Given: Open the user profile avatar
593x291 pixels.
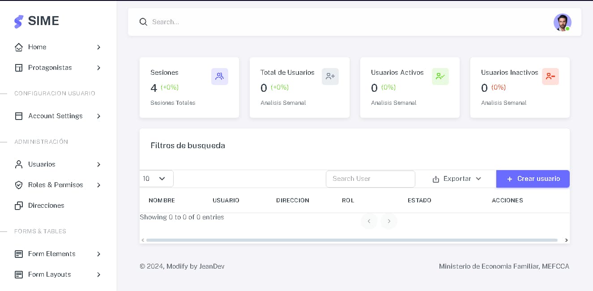Looking at the screenshot, I should [x=562, y=22].
